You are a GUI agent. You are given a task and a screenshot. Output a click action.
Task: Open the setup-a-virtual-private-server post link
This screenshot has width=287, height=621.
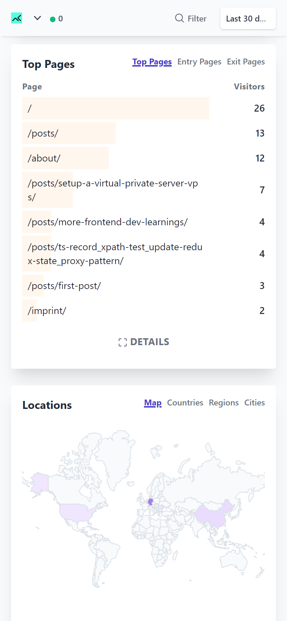click(113, 190)
